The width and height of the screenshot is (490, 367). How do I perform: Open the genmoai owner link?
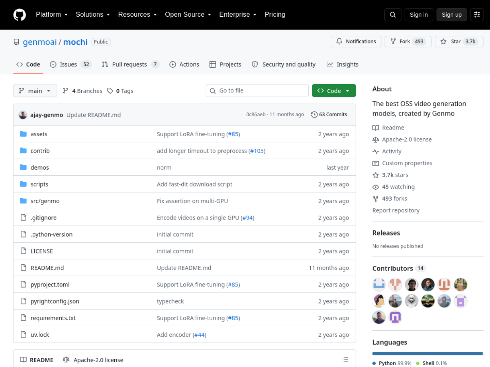click(40, 42)
